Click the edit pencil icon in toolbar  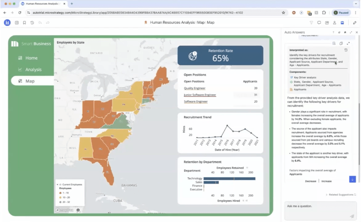[355, 23]
